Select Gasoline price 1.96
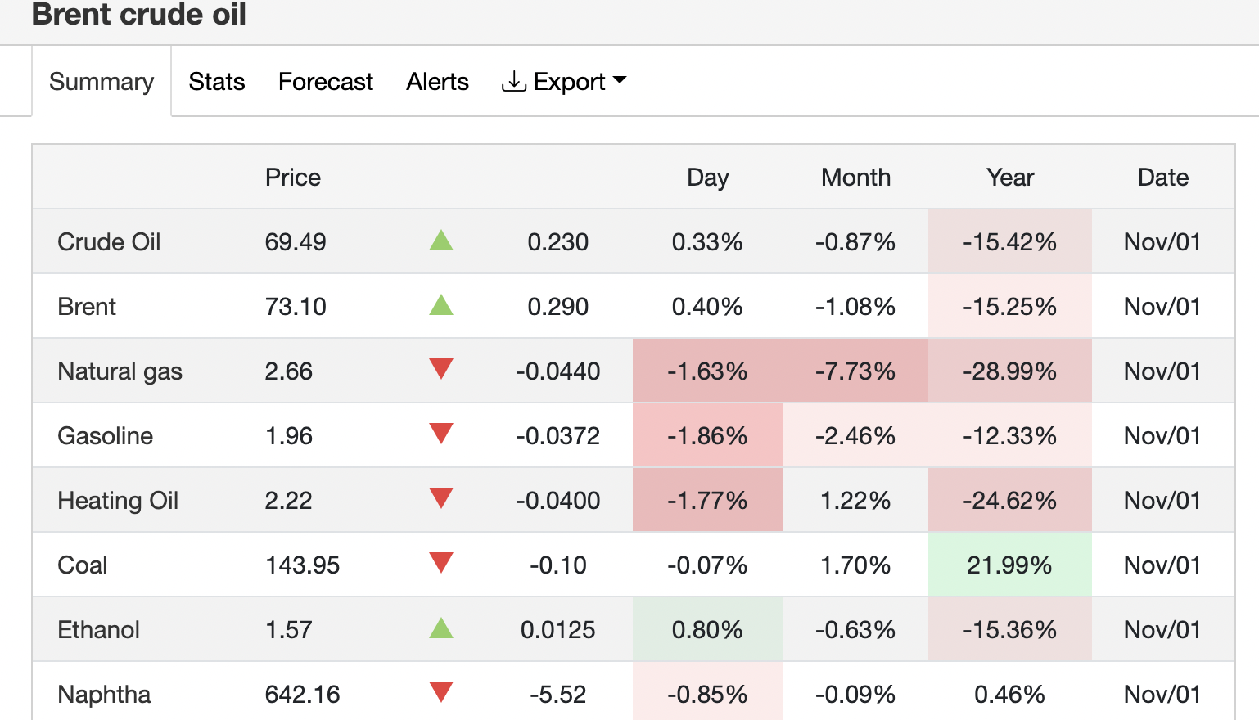1259x720 pixels. click(x=289, y=436)
